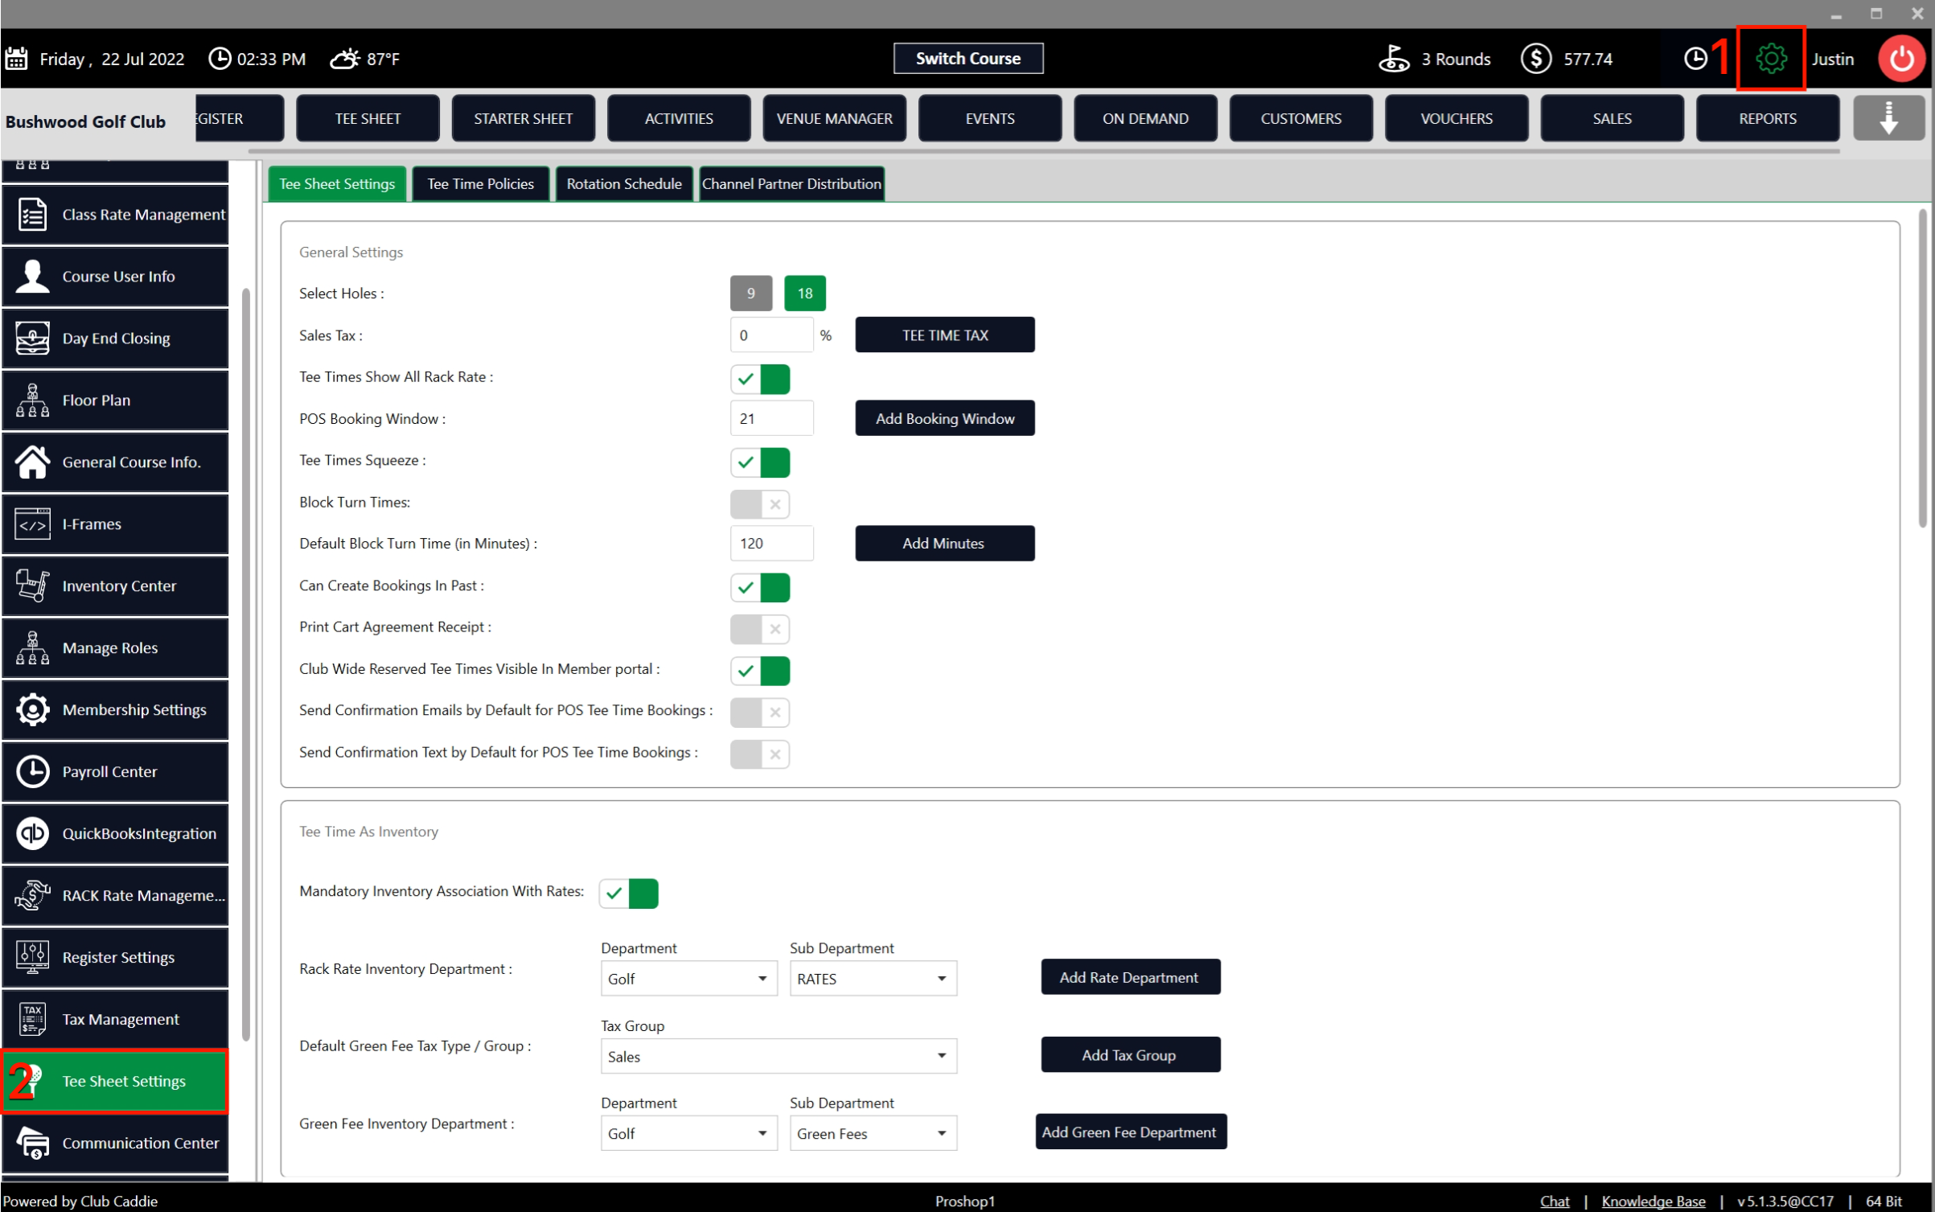Turn on Print Cart Agreement Receipt toggle
This screenshot has width=1935, height=1212.
pyautogui.click(x=759, y=629)
